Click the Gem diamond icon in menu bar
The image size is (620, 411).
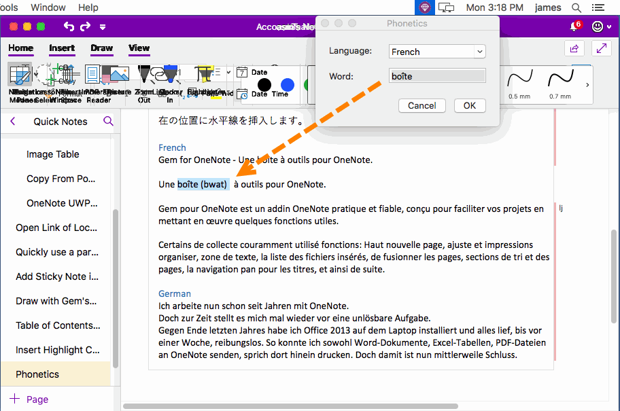(x=425, y=7)
